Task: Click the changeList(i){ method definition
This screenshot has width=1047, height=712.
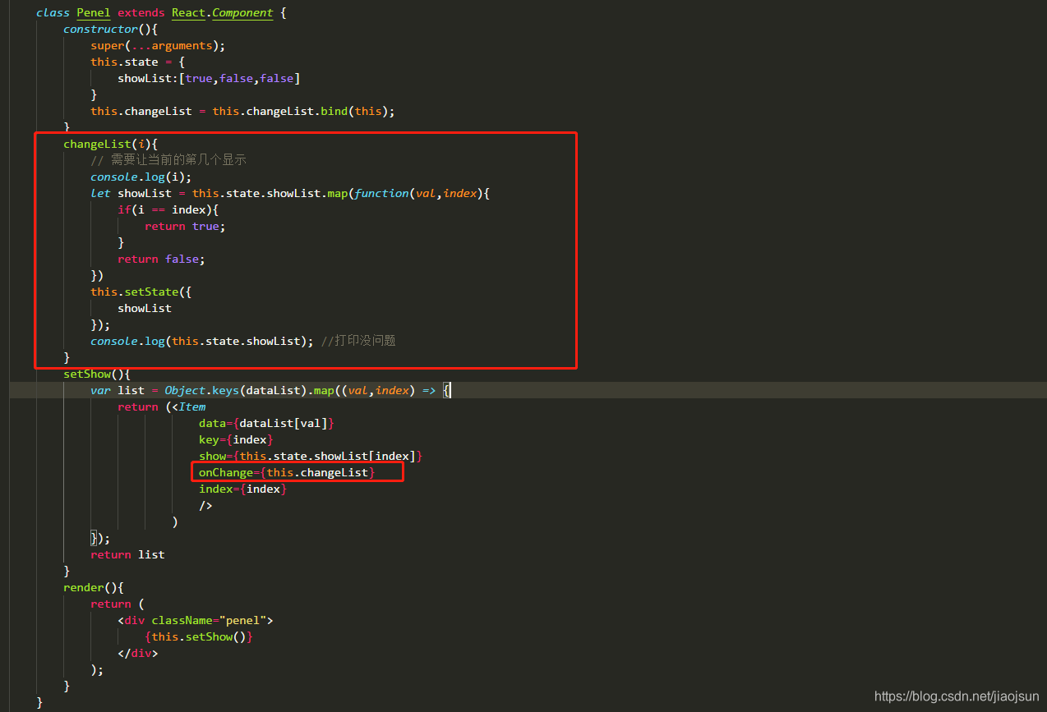Action: click(x=110, y=145)
